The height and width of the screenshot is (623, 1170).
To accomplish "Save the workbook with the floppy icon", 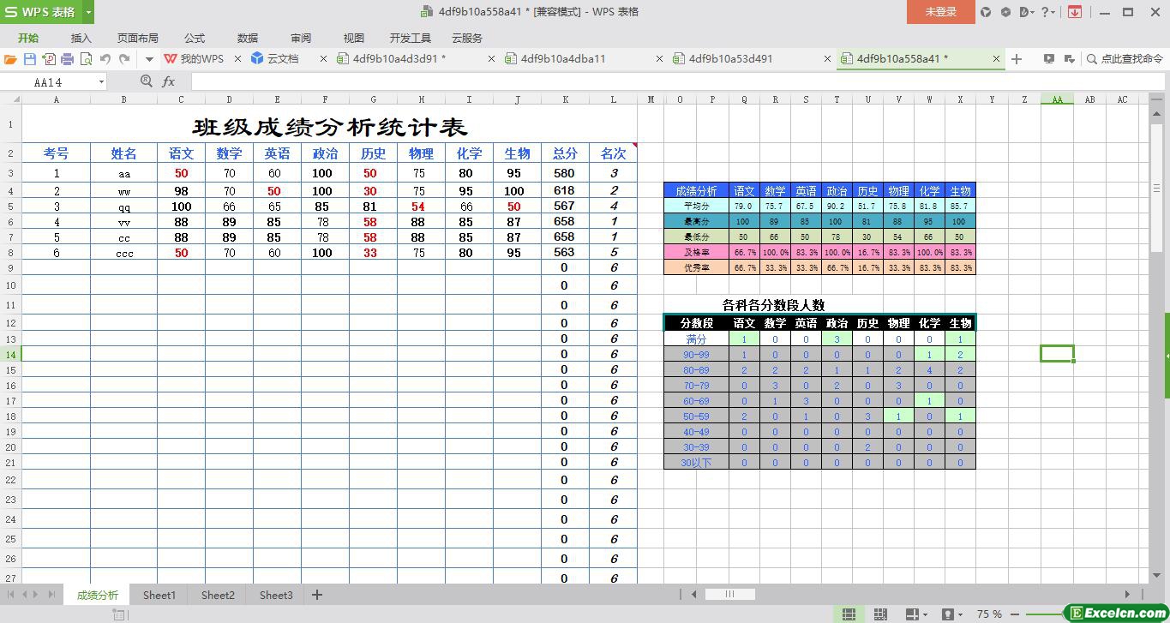I will (30, 59).
